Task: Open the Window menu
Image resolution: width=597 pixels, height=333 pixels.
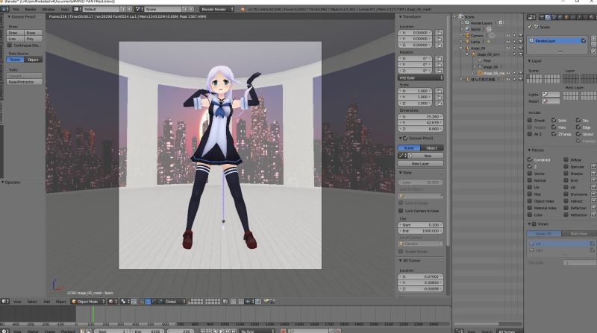Action: (49, 9)
